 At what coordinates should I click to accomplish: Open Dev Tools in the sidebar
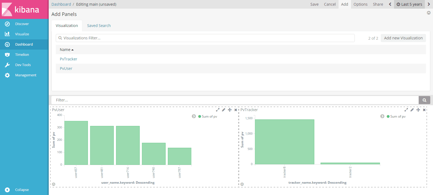[23, 65]
